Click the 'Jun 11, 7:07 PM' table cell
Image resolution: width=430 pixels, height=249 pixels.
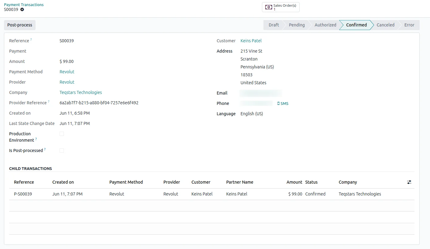[x=67, y=194]
